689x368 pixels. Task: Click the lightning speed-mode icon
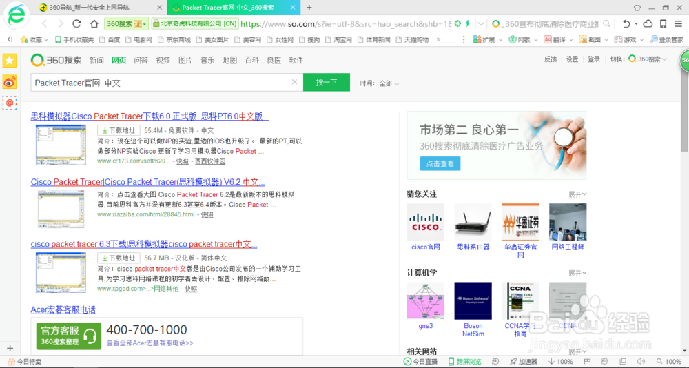pos(468,23)
